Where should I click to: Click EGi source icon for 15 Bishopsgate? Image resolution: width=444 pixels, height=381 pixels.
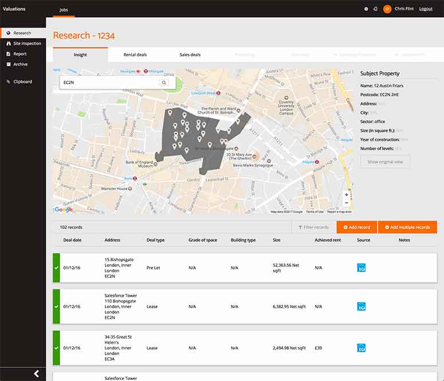coord(362,268)
